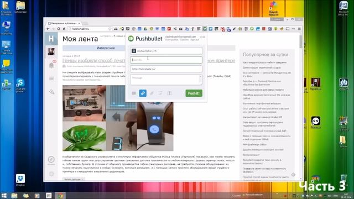Open Dropbox desktop shortcut
The width and height of the screenshot is (354, 199).
[x=20, y=180]
